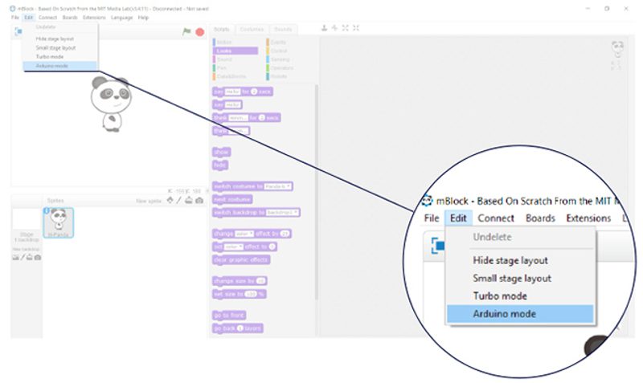Image resolution: width=643 pixels, height=383 pixels.
Task: Click the red stop button
Action: click(x=199, y=32)
